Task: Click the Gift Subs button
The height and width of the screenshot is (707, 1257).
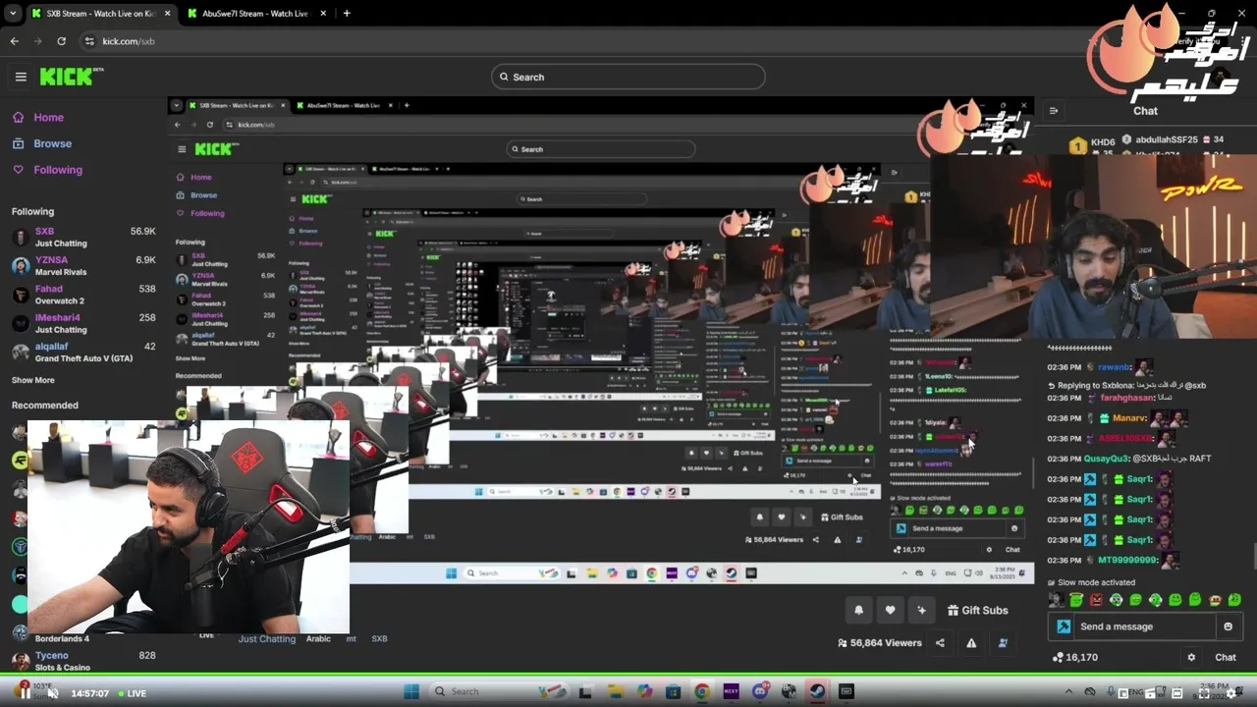Action: [x=977, y=610]
